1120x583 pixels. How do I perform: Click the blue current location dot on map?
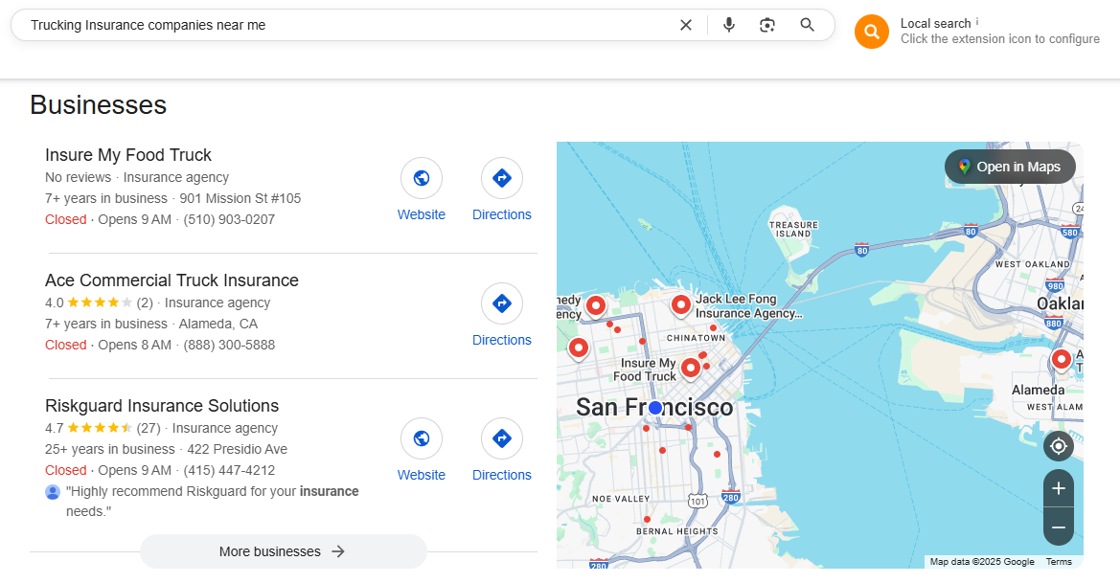pos(655,408)
